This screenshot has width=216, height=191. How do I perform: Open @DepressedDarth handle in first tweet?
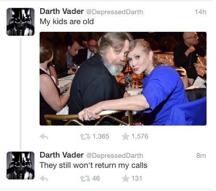click(x=114, y=12)
